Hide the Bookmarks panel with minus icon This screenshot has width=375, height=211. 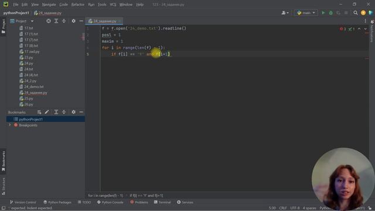tap(81, 112)
